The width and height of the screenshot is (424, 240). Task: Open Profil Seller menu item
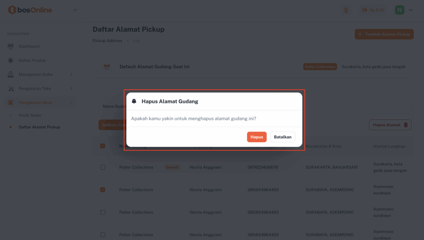pos(30,115)
